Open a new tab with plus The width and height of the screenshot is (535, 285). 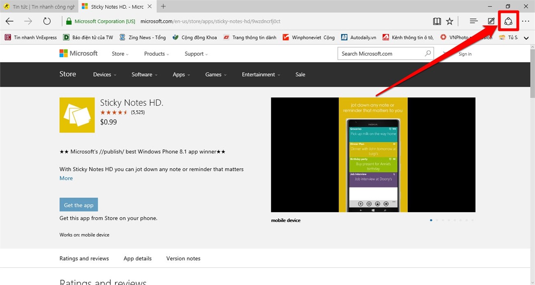click(x=163, y=6)
